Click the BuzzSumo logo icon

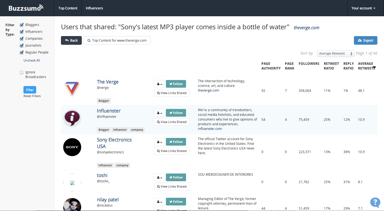(41, 7)
